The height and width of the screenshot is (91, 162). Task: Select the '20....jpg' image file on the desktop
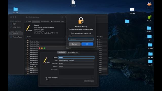[132, 10]
